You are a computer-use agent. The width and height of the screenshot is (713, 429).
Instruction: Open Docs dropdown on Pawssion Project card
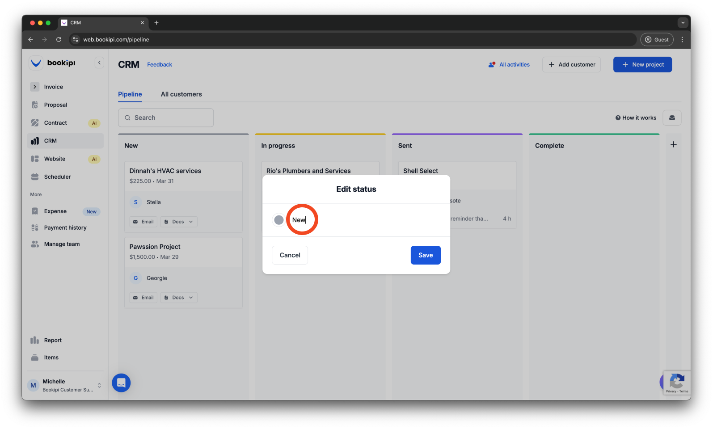pyautogui.click(x=179, y=298)
